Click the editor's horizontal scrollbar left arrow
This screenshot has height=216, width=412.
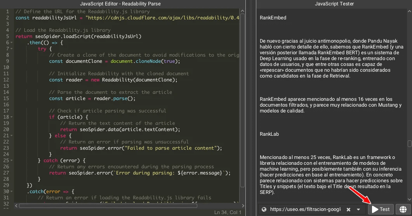[x=16, y=206]
